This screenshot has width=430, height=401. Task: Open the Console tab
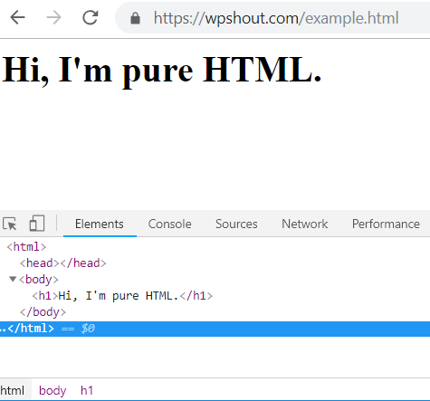pos(169,224)
